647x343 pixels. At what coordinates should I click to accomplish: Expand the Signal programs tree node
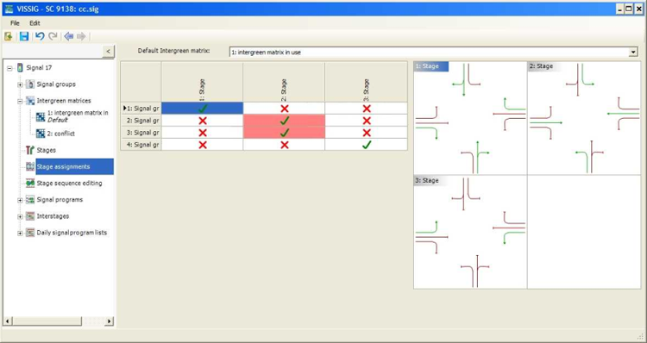pyautogui.click(x=20, y=200)
